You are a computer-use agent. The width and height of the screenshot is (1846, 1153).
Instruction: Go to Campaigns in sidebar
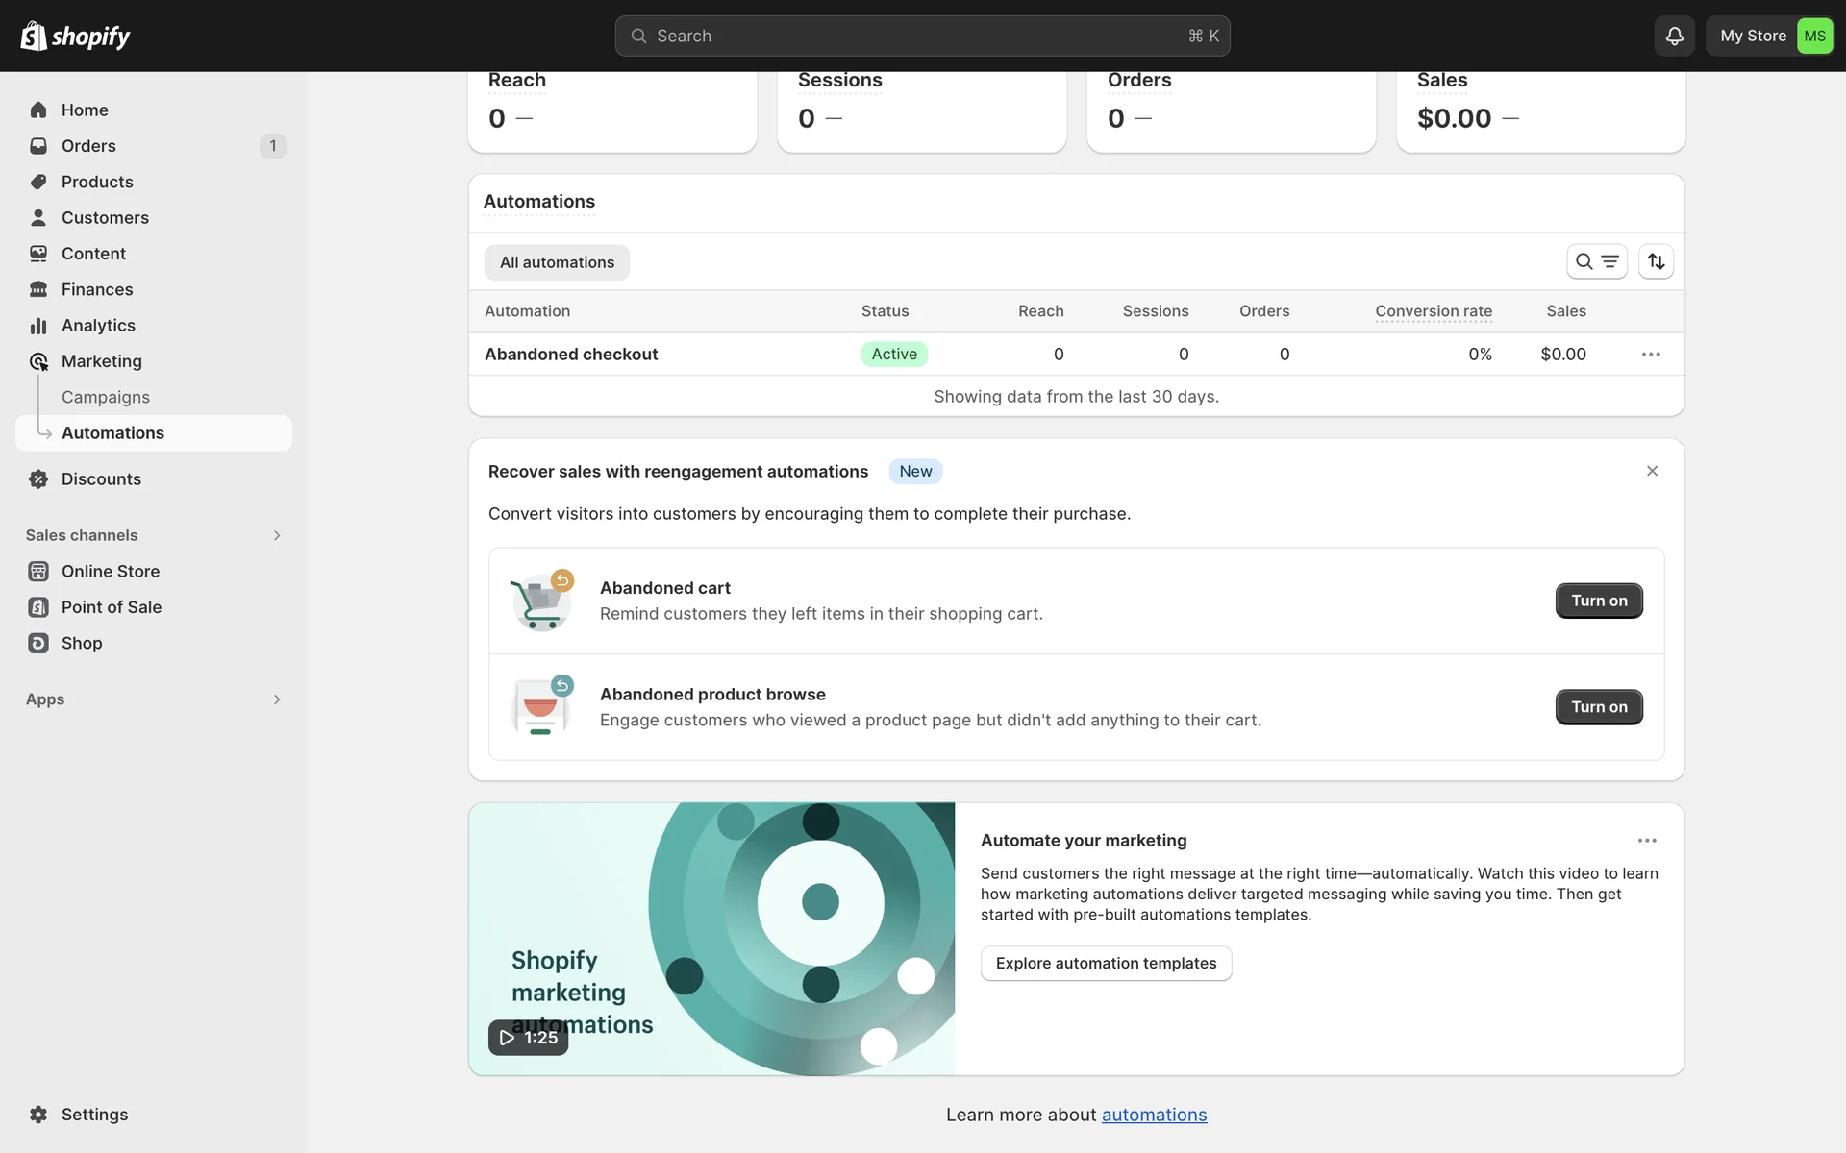click(x=106, y=397)
